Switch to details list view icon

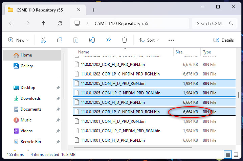coord(228,155)
